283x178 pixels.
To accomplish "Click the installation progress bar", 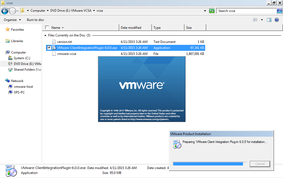I will point(210,164).
